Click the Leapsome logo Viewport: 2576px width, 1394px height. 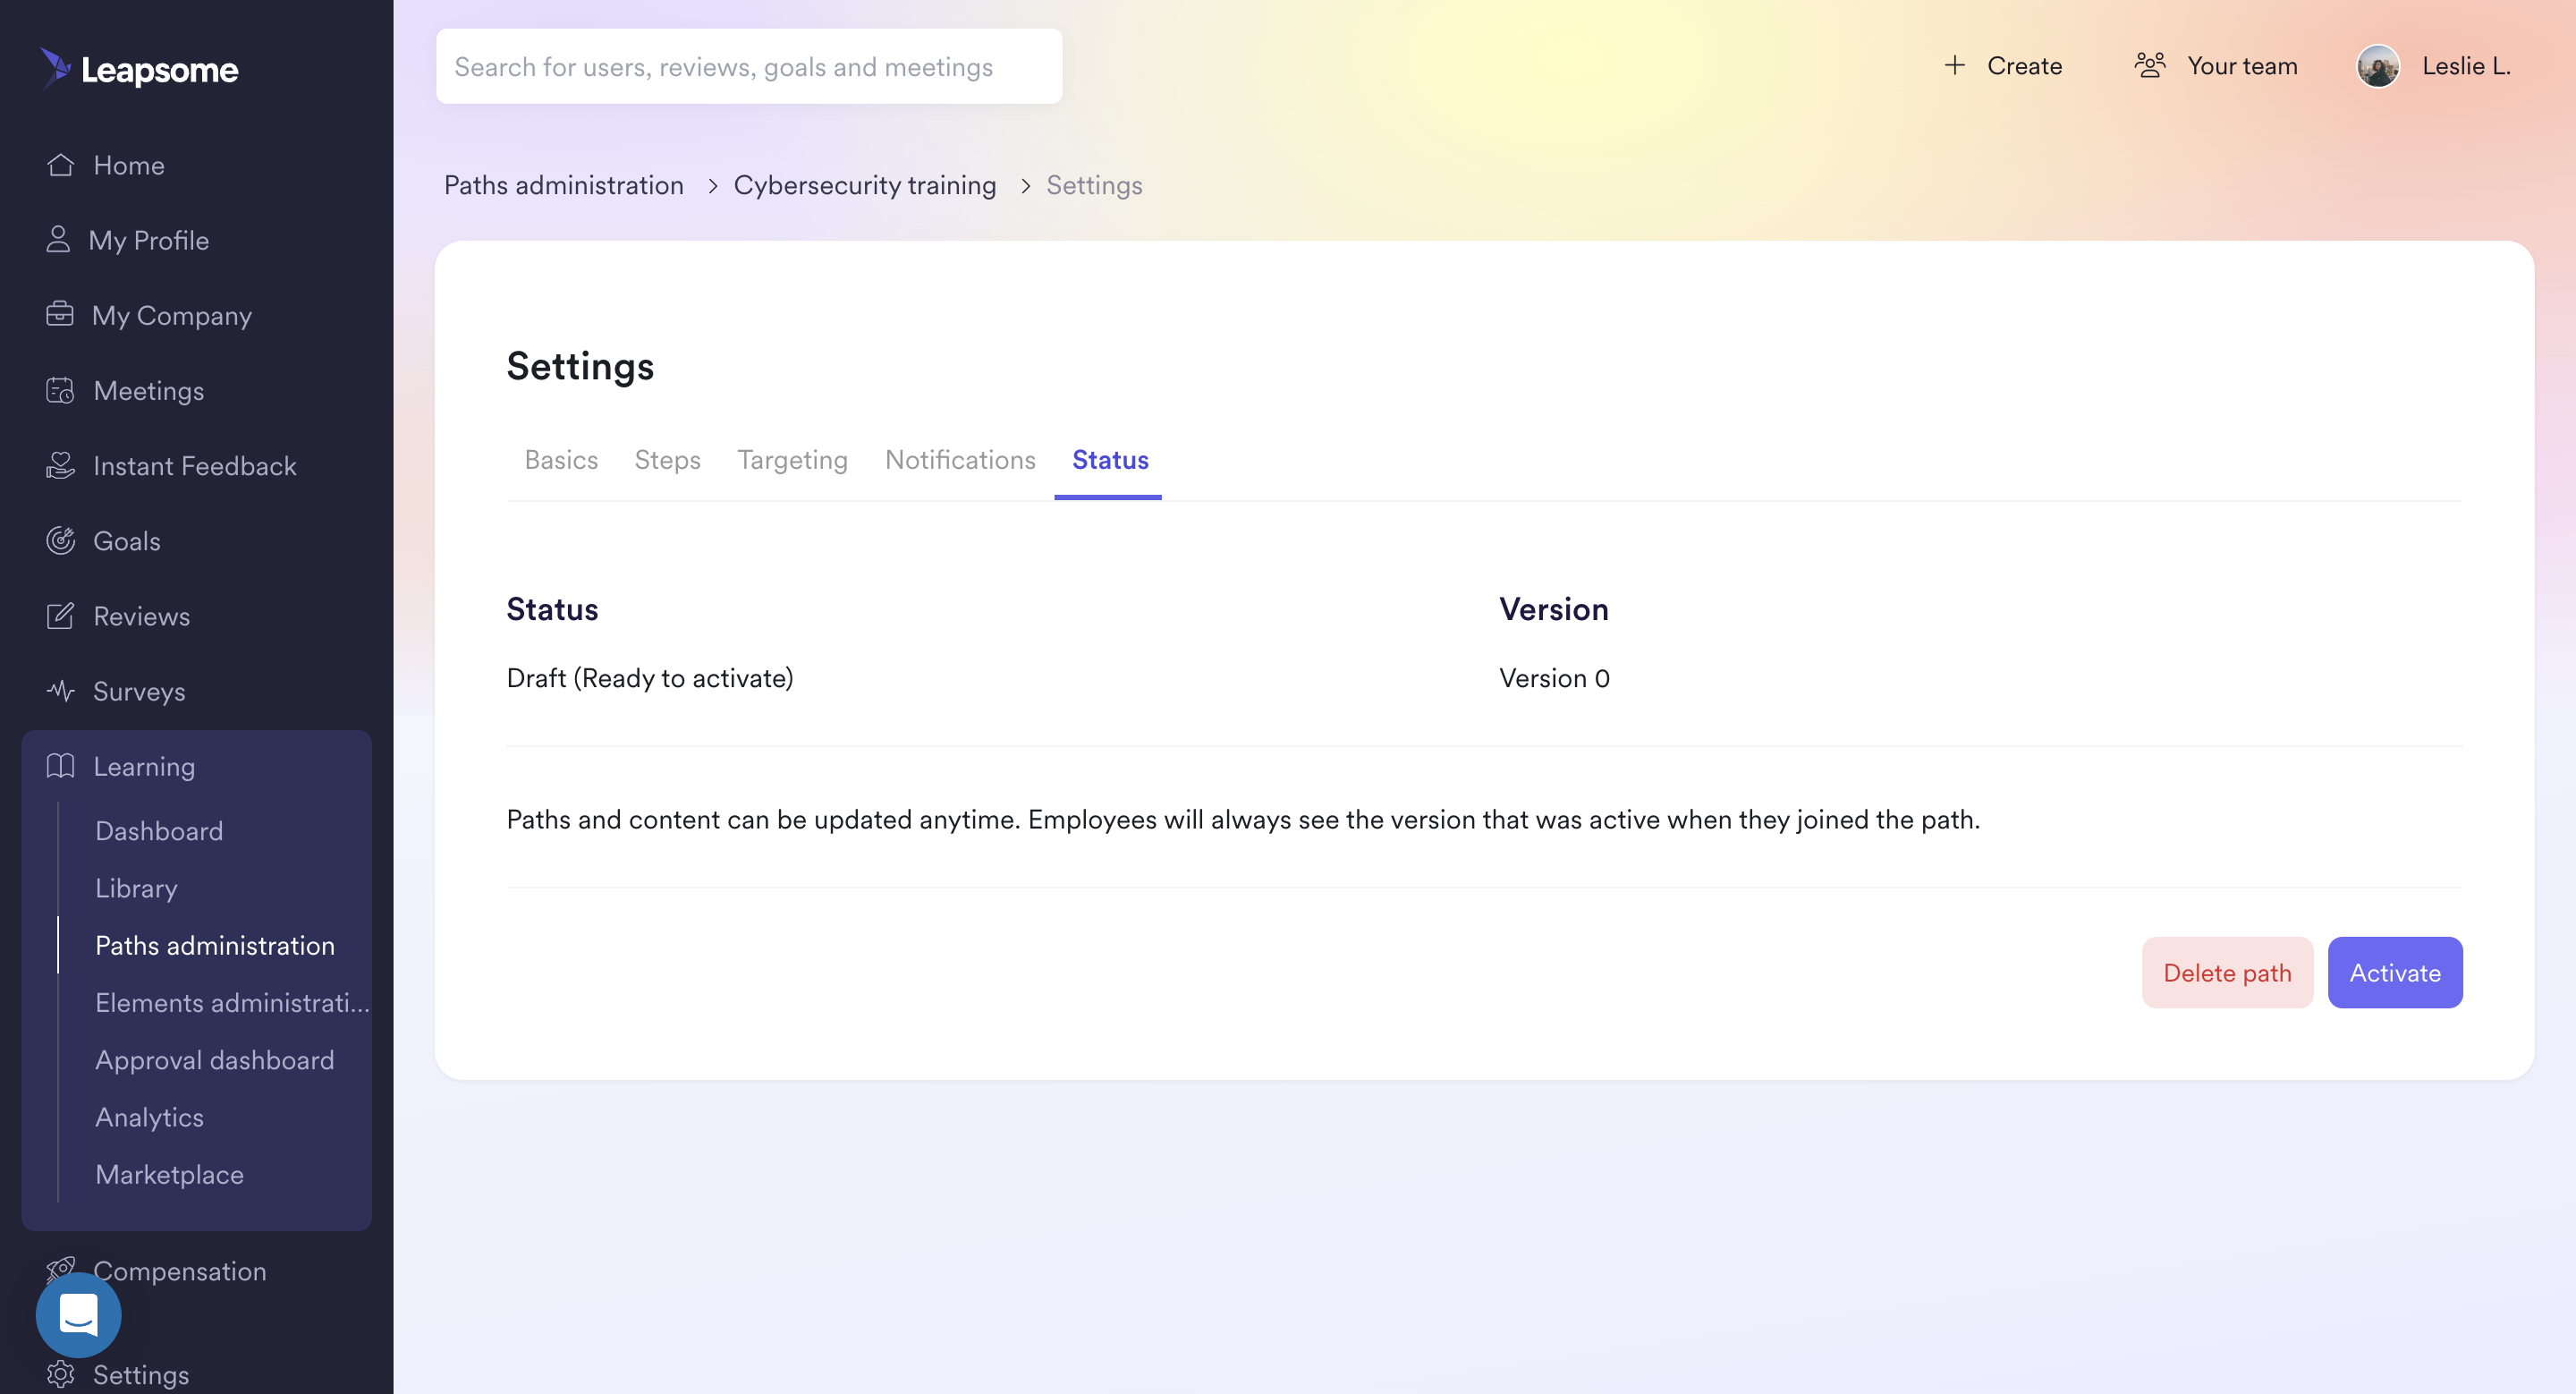click(x=139, y=69)
